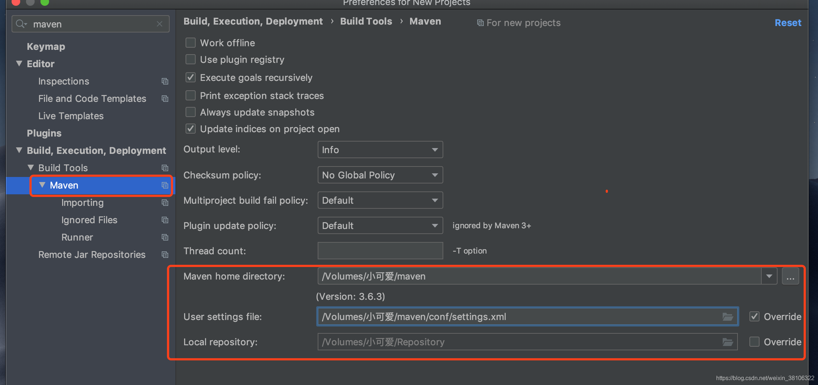Click the search magnifier icon in settings
Screen dimensions: 818x385
pos(21,24)
